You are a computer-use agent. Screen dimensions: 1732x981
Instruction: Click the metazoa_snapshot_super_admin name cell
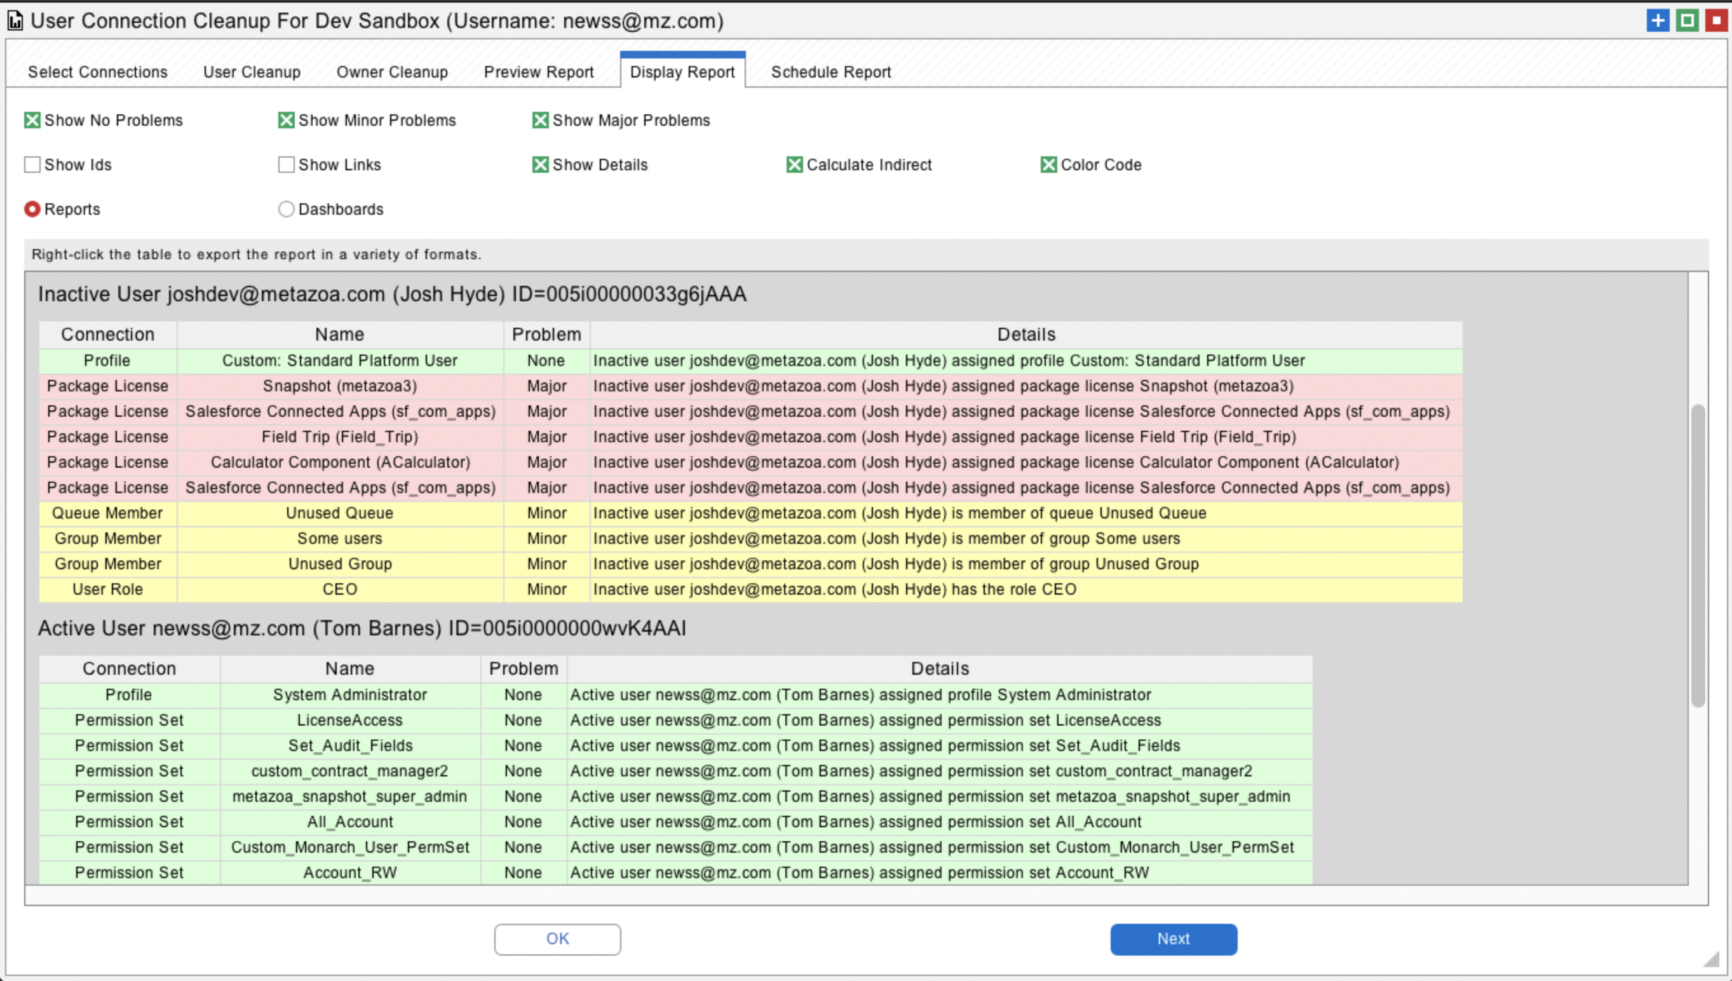click(349, 796)
